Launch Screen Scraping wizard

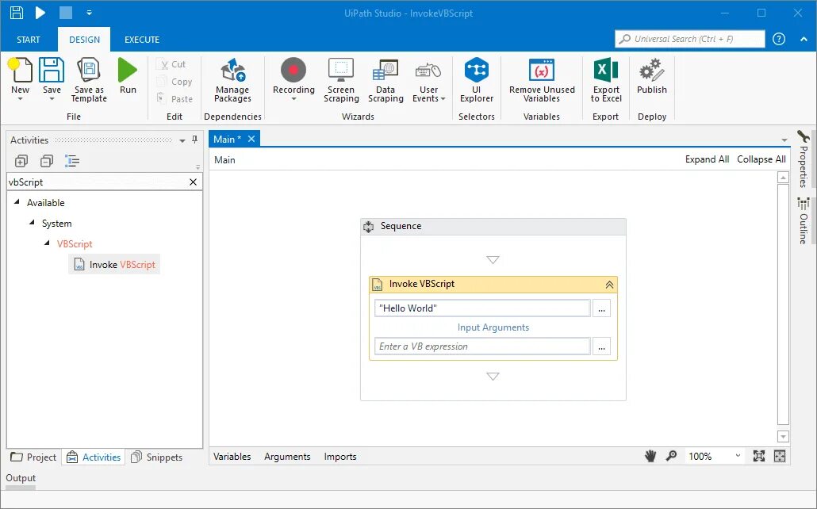(341, 80)
